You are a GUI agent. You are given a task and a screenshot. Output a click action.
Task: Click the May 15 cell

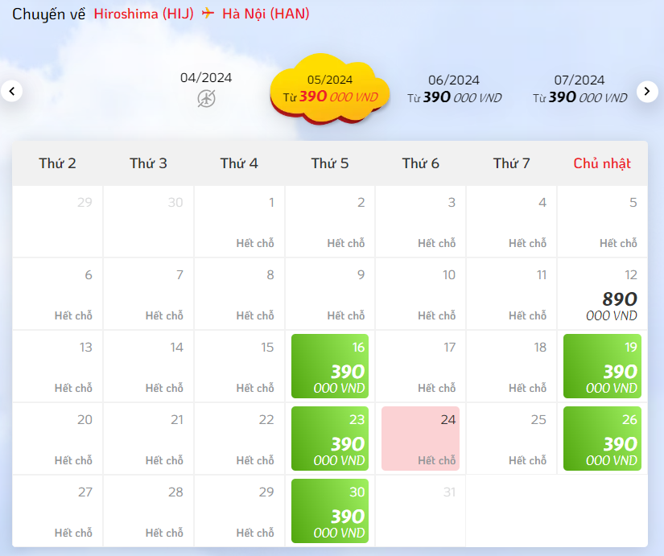(x=239, y=366)
